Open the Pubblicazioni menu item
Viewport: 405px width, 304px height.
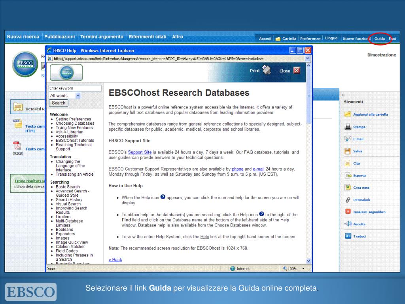(60, 37)
